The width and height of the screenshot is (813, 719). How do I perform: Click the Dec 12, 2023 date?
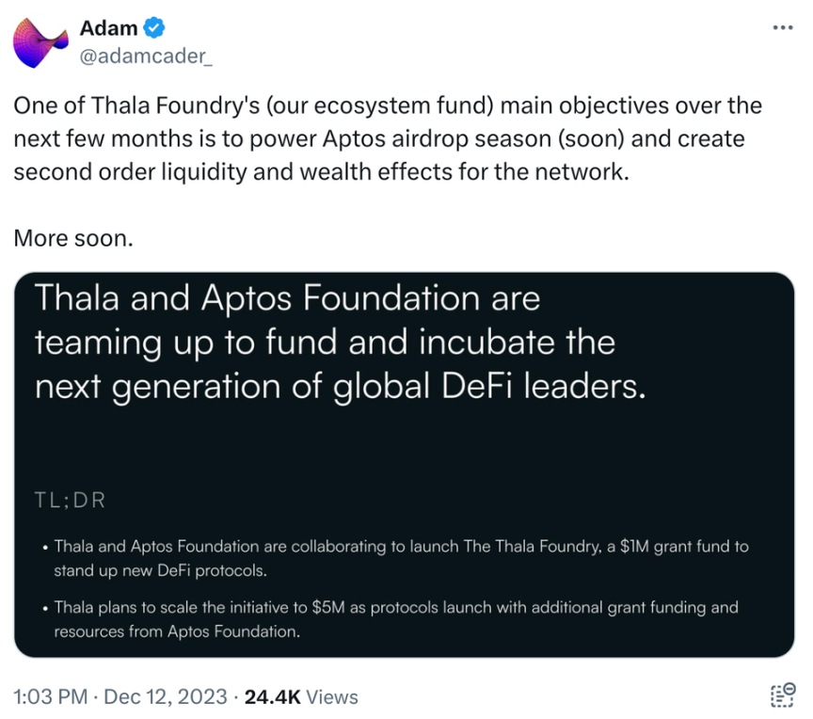point(166,696)
